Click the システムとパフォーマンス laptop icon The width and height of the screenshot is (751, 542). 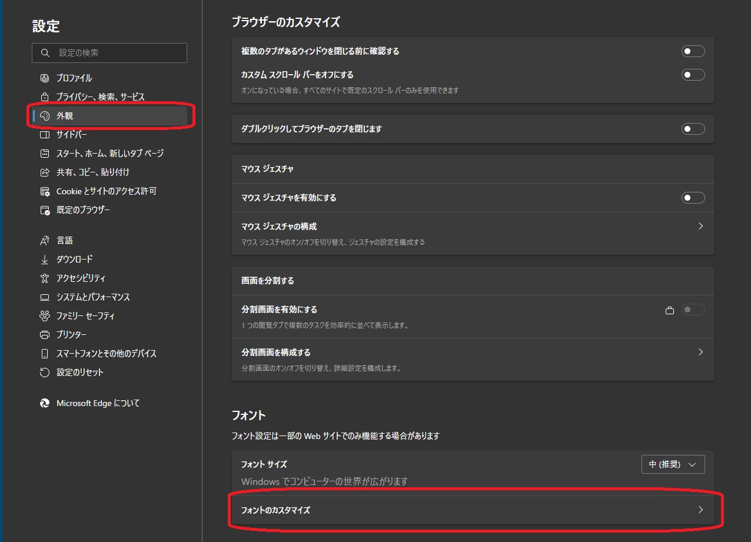click(45, 297)
